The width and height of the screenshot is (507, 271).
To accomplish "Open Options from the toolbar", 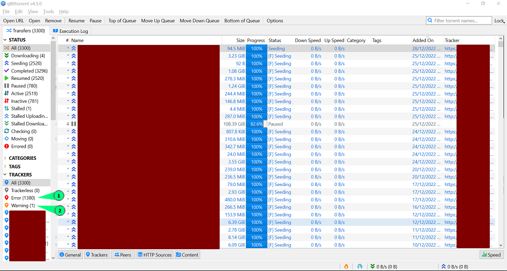I will click(275, 21).
